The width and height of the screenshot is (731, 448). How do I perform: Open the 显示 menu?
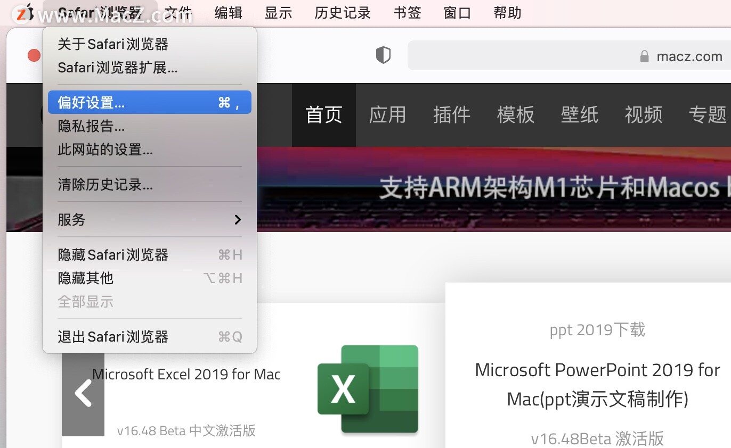(279, 13)
